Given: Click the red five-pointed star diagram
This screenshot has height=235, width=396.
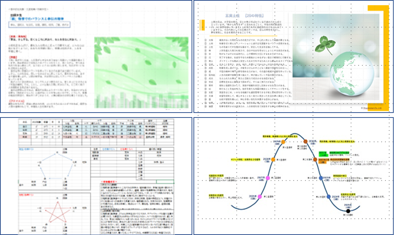Looking at the screenshot, I should (x=58, y=212).
